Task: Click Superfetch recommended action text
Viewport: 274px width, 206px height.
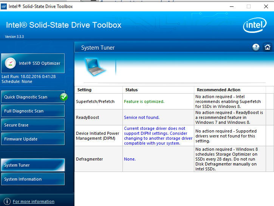Action: click(x=228, y=101)
